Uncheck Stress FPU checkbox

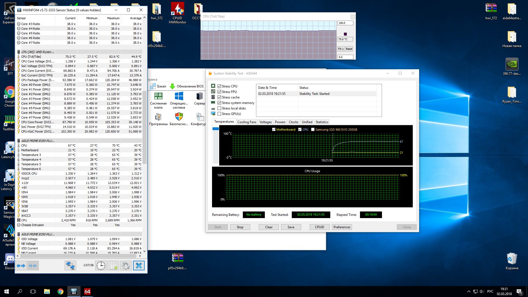tap(219, 92)
